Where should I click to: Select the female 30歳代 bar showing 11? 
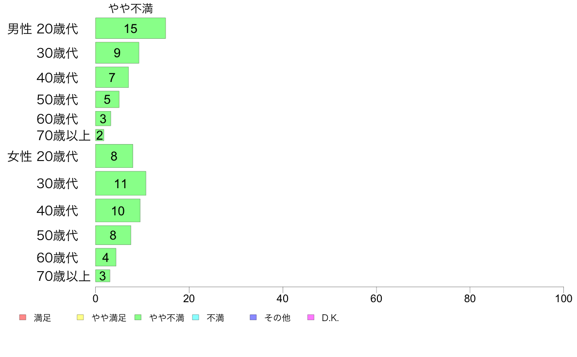click(121, 183)
